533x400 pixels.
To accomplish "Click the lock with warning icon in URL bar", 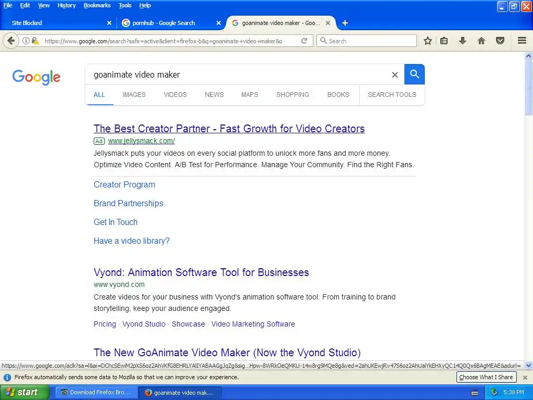I will coord(35,41).
